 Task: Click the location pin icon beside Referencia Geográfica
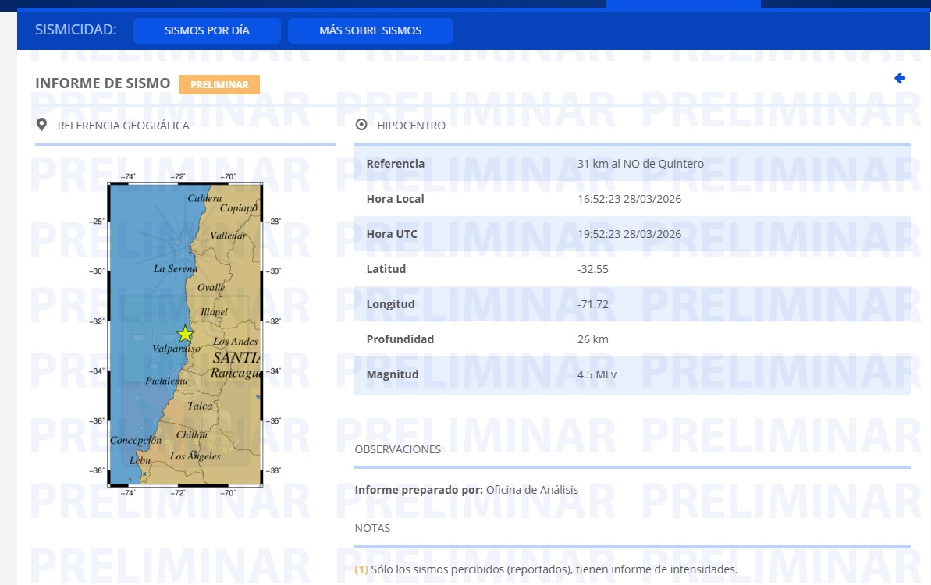click(42, 125)
